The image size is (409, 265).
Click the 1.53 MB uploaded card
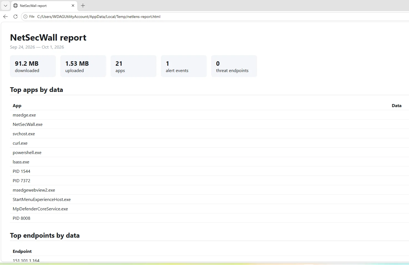[x=83, y=66]
